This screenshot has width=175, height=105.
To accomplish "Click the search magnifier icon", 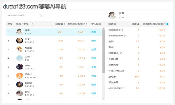I will coord(41,15).
